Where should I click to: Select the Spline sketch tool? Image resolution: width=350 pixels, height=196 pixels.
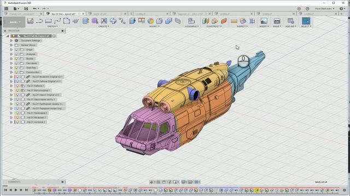tap(57, 21)
